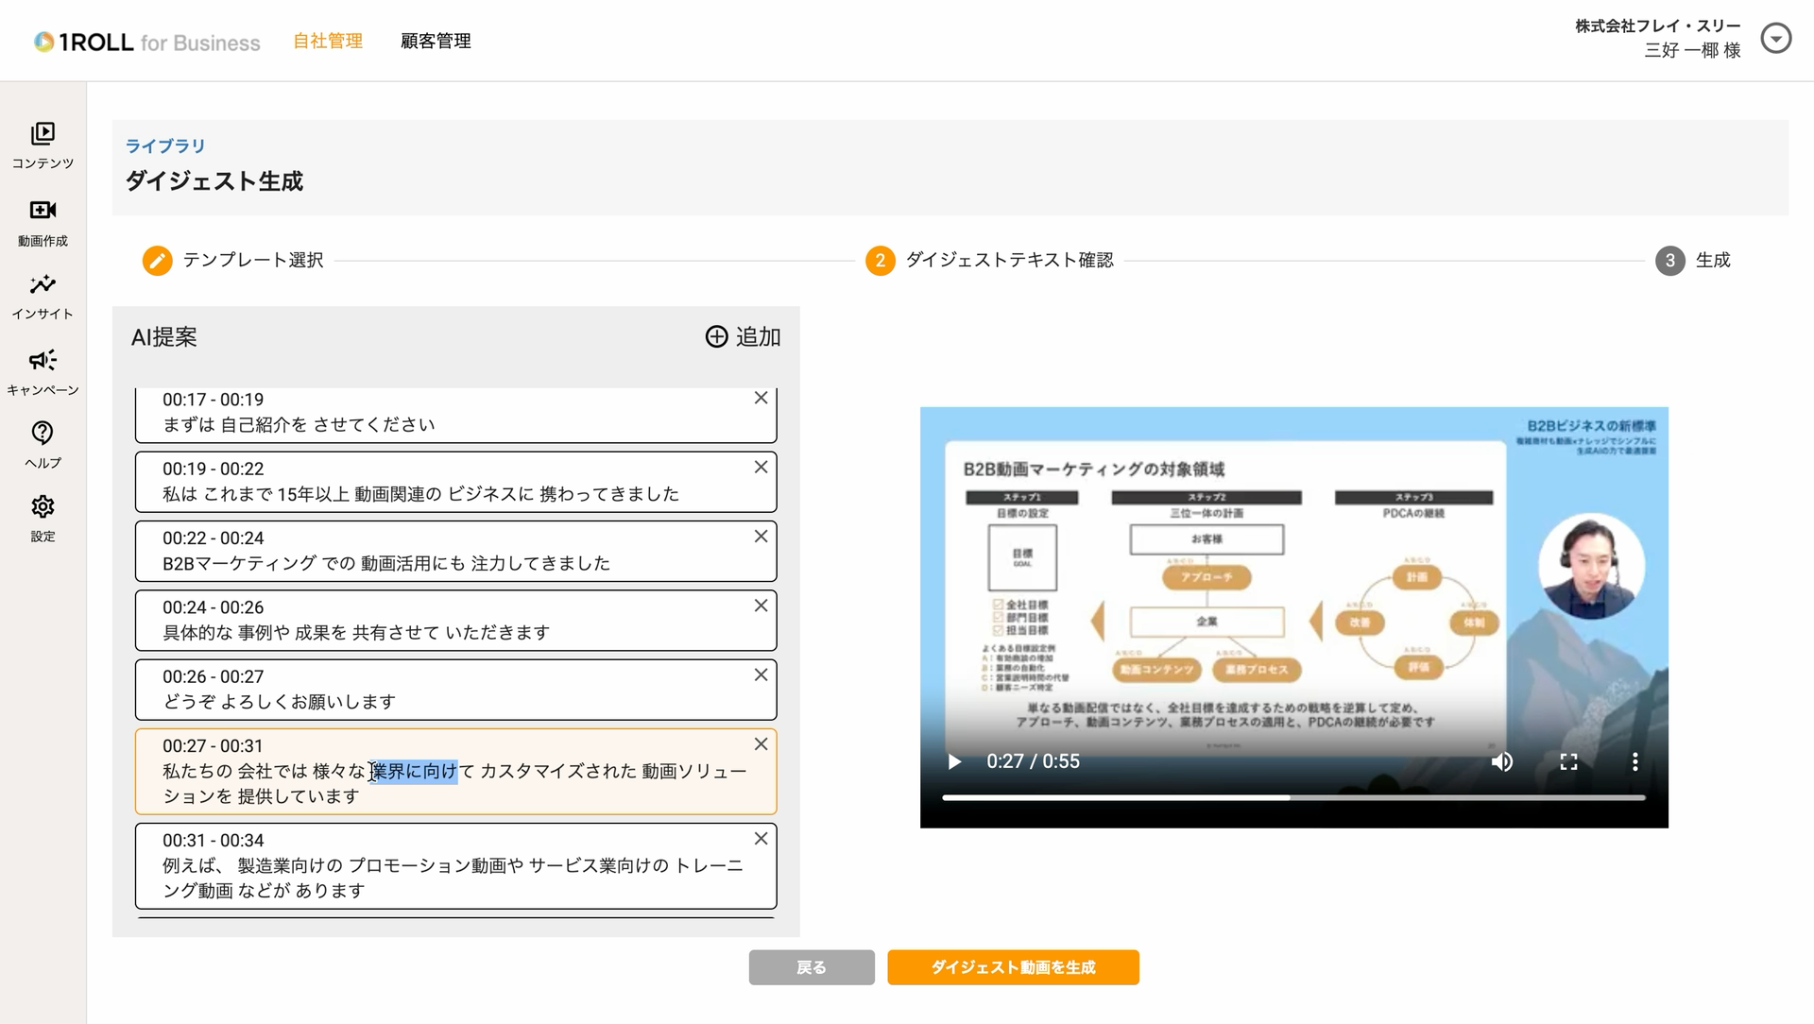The width and height of the screenshot is (1814, 1024).
Task: Open 設定 gear settings icon
Action: click(x=43, y=507)
